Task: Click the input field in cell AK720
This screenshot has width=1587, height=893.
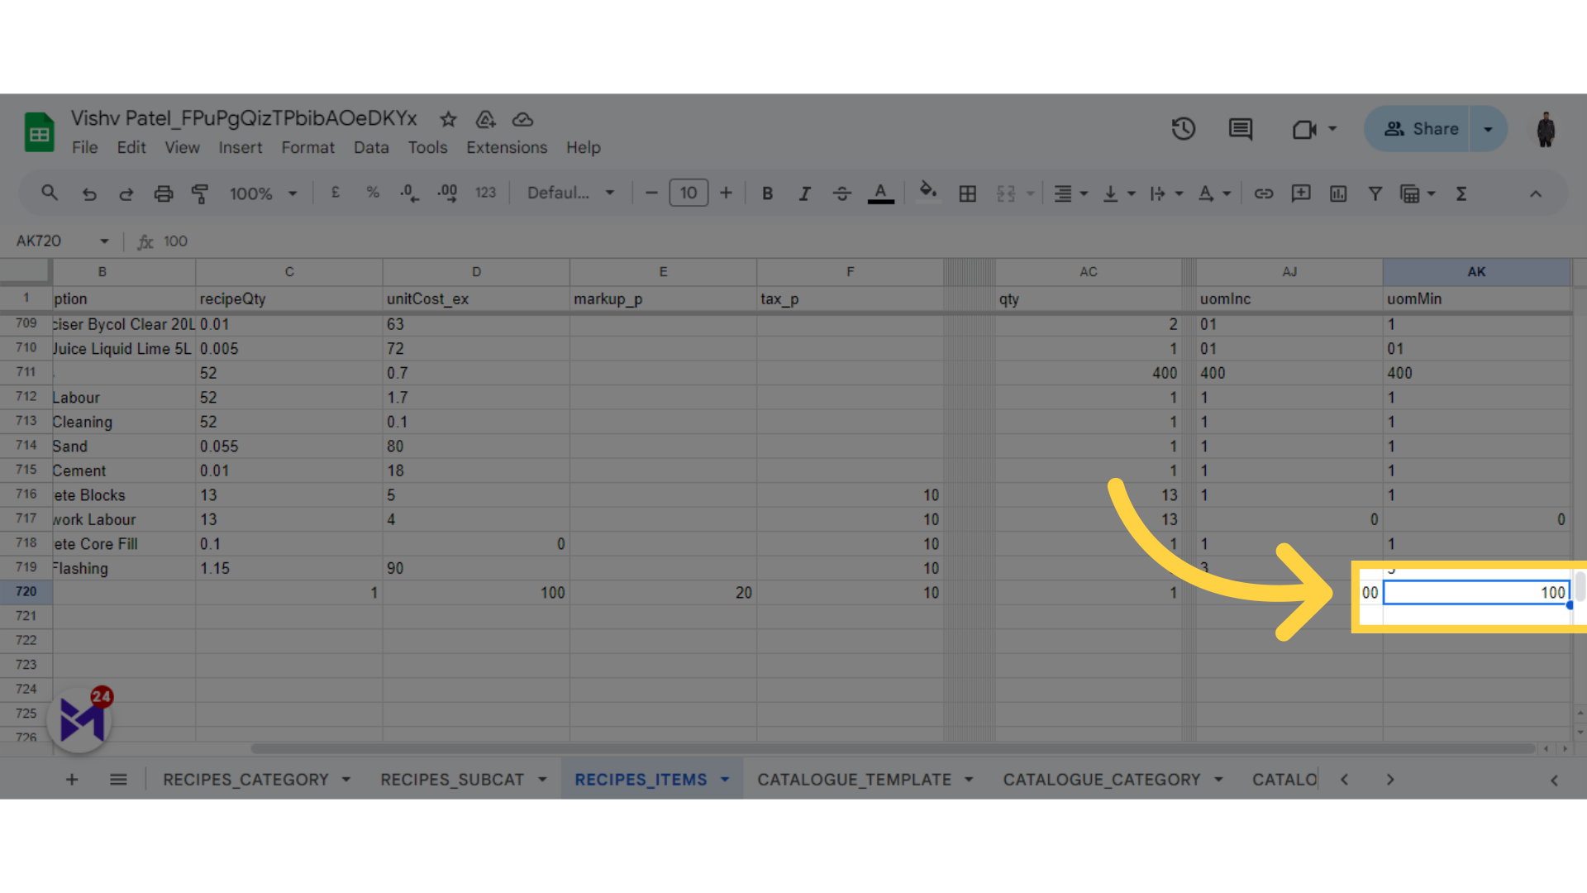Action: 1477,592
